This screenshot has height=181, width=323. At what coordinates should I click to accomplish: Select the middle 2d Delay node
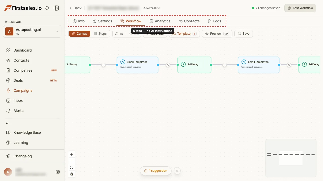[x=194, y=65]
